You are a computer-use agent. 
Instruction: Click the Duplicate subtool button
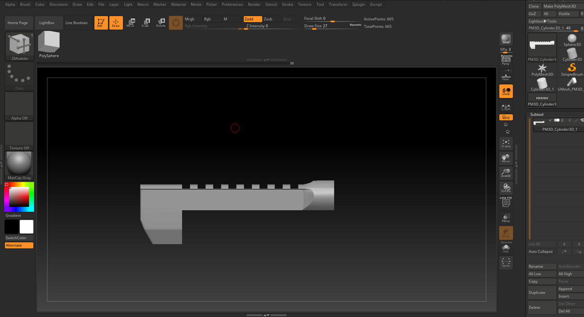541,292
